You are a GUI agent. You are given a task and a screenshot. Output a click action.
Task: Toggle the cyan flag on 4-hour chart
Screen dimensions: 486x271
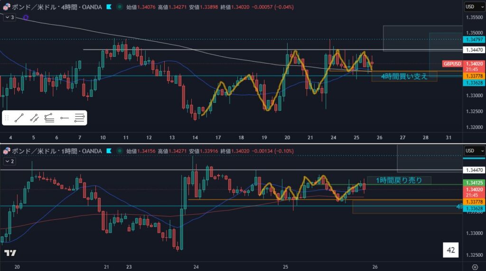[110, 7]
